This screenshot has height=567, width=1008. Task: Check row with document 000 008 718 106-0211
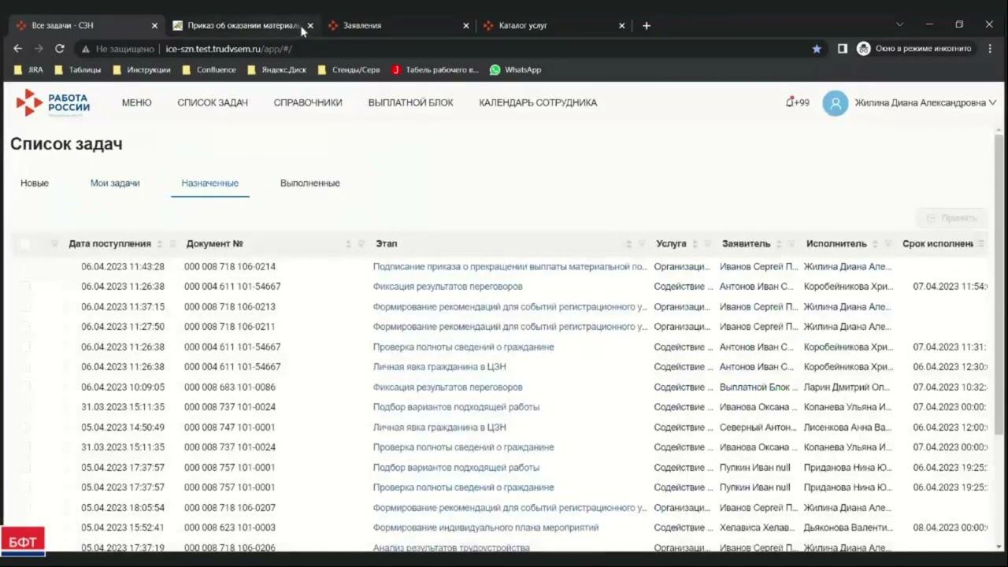(x=25, y=327)
